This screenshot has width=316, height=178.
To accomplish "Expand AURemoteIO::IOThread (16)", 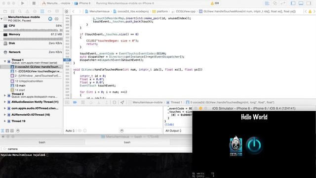I will [x=5, y=115].
